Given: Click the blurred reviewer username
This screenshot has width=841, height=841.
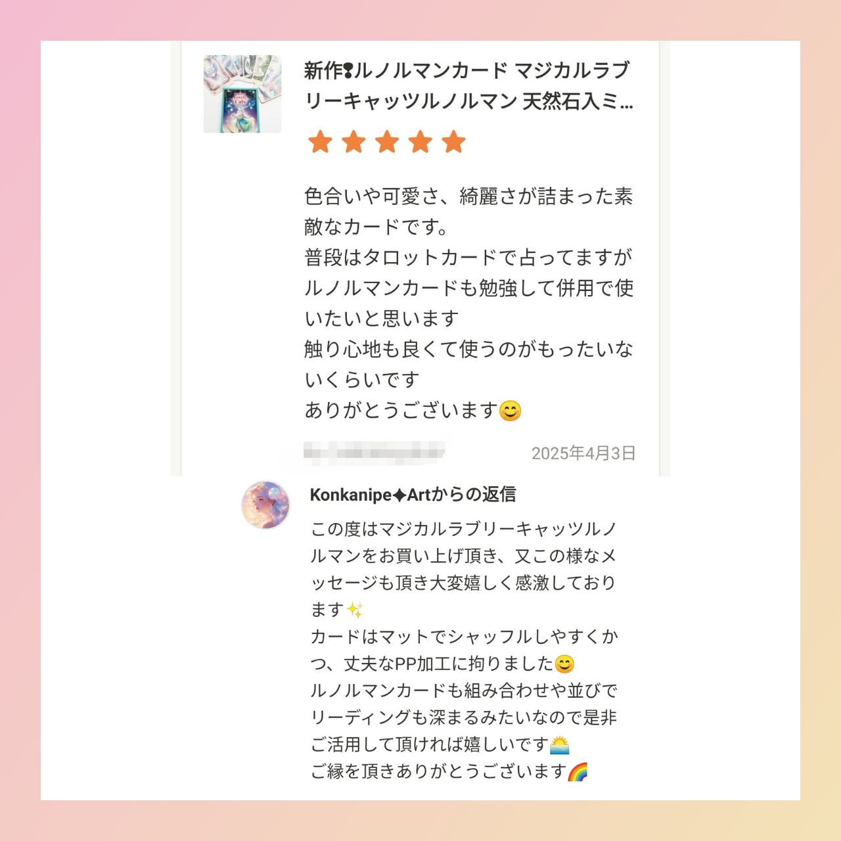Looking at the screenshot, I should click(374, 452).
